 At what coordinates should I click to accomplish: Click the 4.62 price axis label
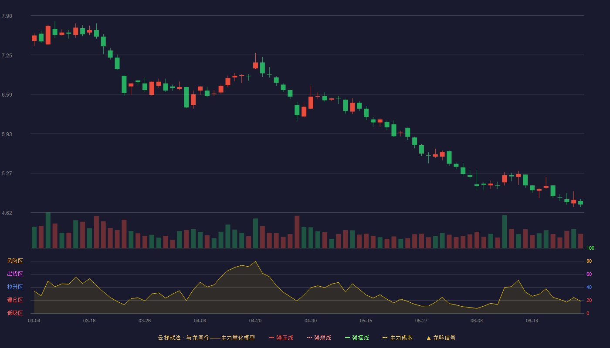pos(7,213)
